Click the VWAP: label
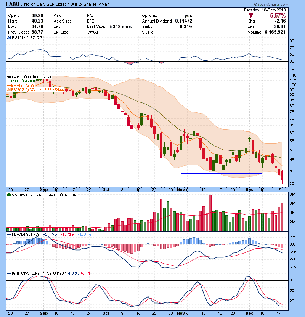This screenshot has height=317, width=305. [93, 32]
